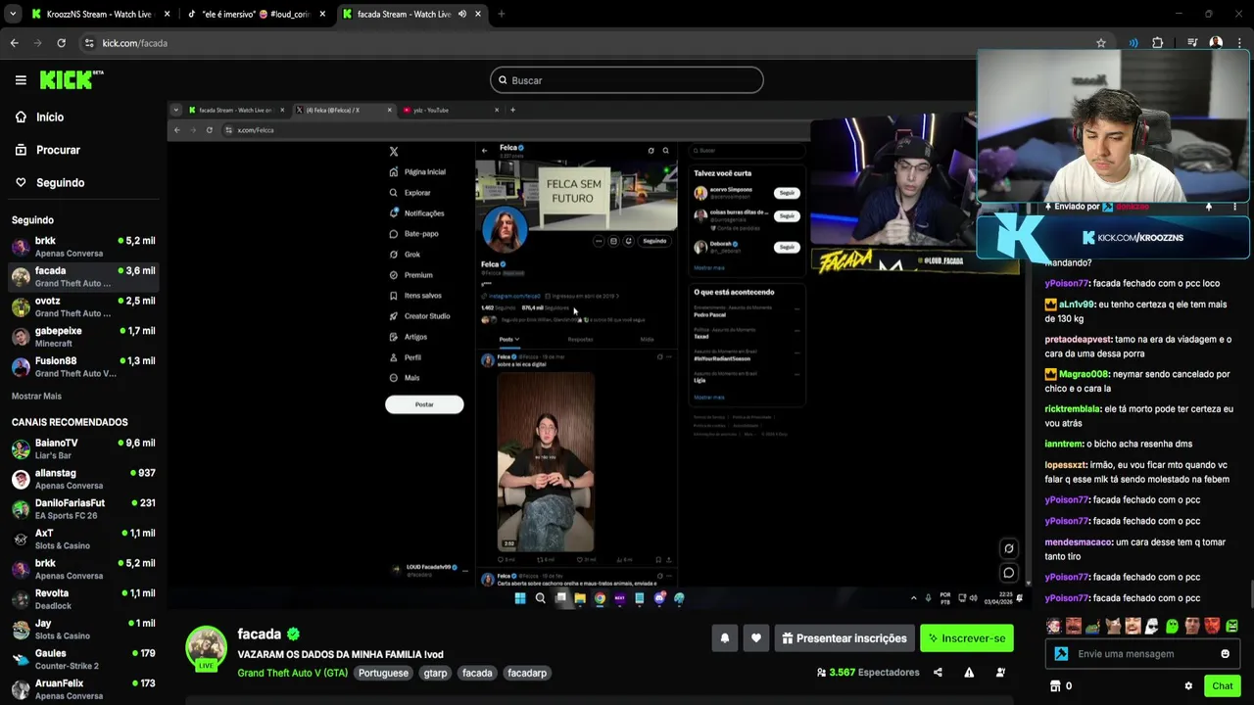Open recommended channel AruanFelix
The image size is (1254, 705).
[83, 689]
